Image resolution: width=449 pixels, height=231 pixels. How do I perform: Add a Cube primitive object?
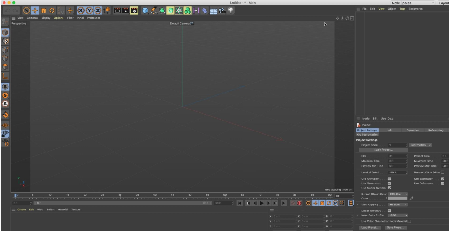145,10
